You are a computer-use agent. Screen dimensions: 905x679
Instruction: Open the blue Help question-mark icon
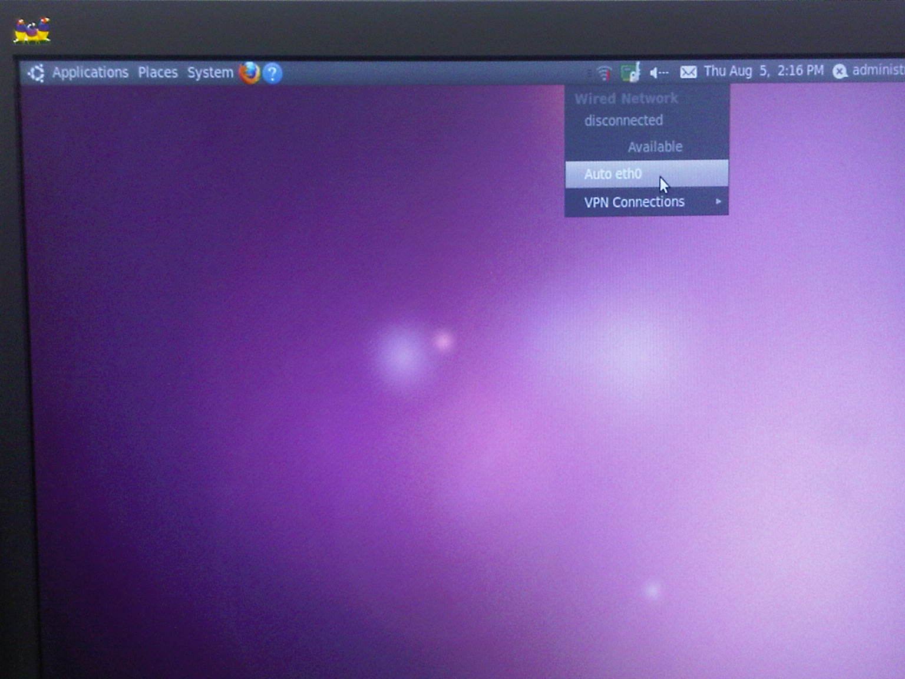[272, 74]
